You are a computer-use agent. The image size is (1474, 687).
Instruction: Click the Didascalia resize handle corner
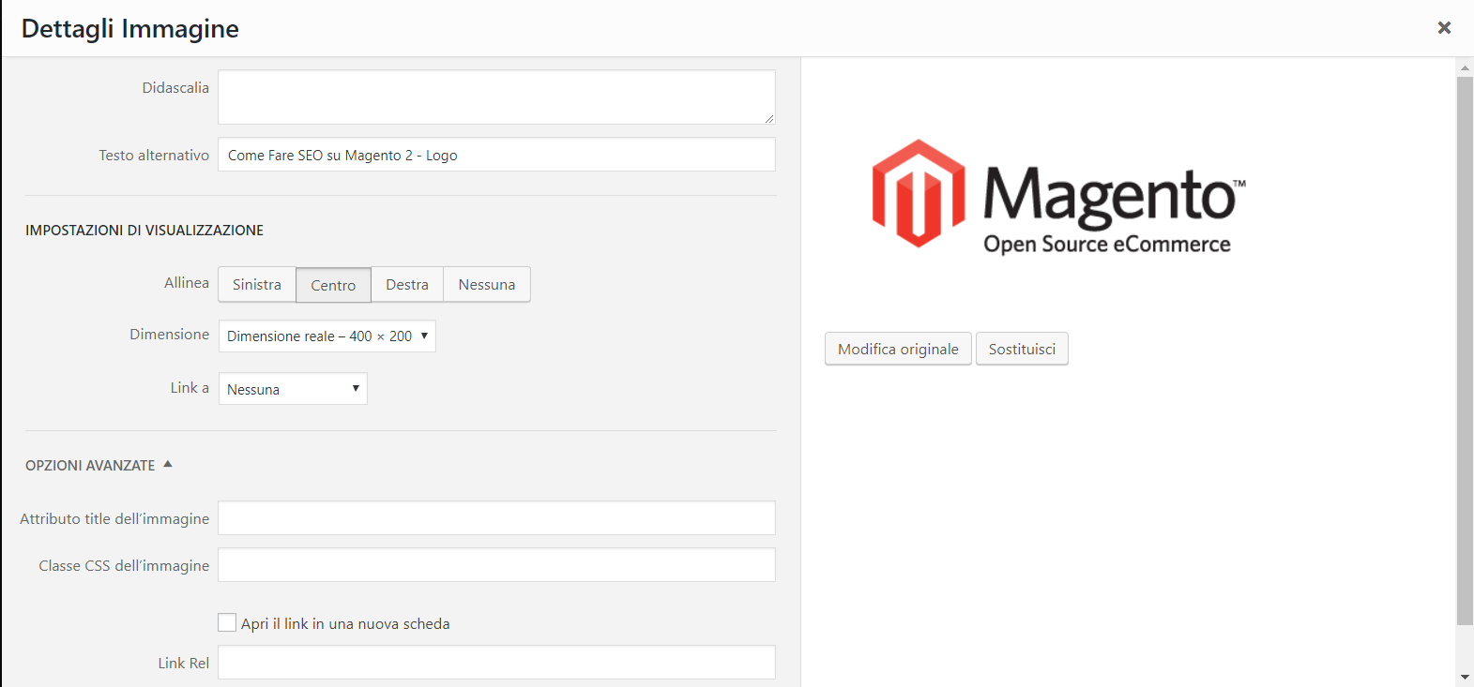(x=769, y=118)
